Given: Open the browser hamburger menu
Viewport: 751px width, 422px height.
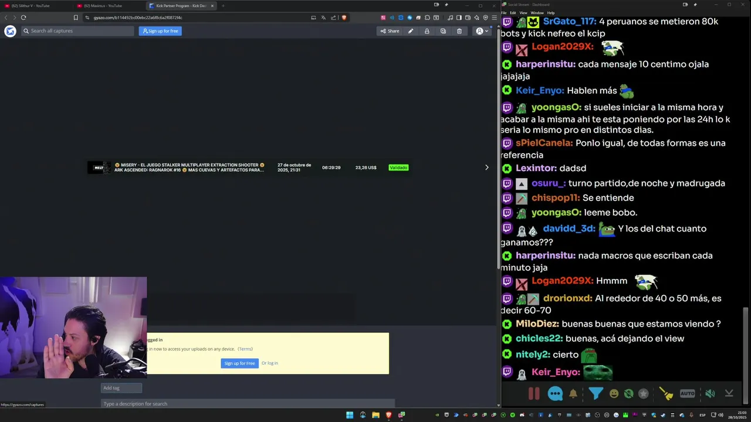Looking at the screenshot, I should [x=494, y=18].
